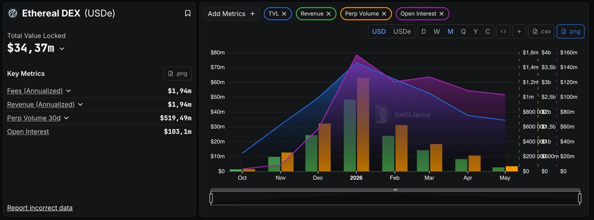Remove the TVL metric chip
Viewport: 594px width, 220px height.
284,14
